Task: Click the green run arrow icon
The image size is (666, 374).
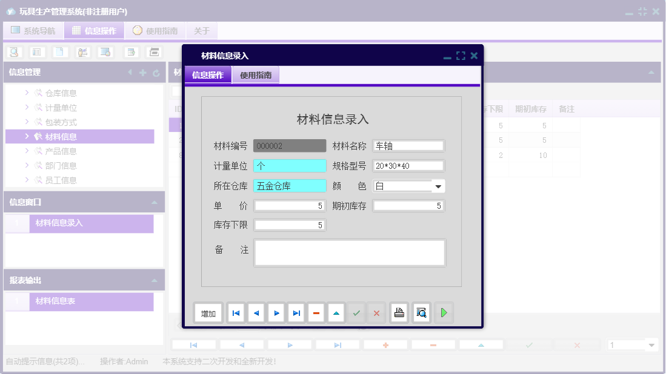Action: [x=444, y=312]
